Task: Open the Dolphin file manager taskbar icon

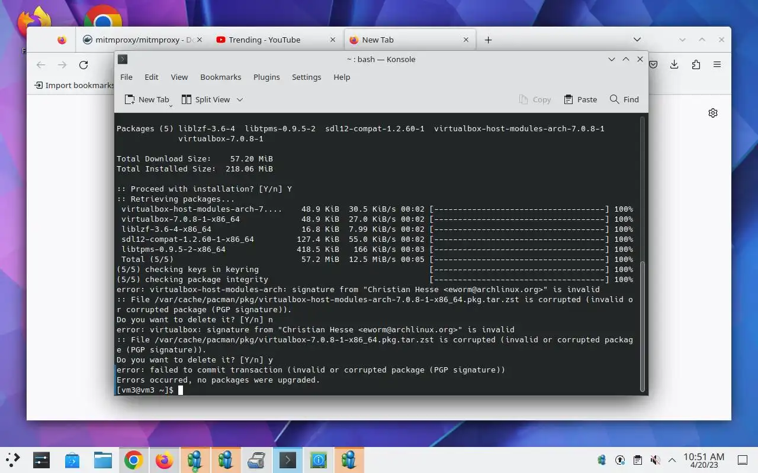Action: tap(103, 459)
